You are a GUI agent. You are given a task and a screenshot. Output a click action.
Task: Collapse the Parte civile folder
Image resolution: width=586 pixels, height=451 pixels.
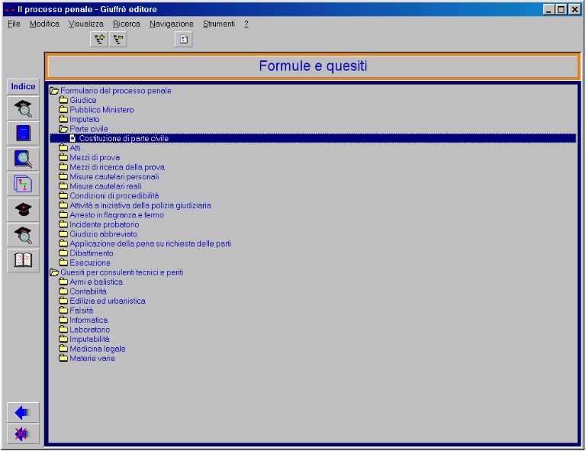(x=83, y=129)
